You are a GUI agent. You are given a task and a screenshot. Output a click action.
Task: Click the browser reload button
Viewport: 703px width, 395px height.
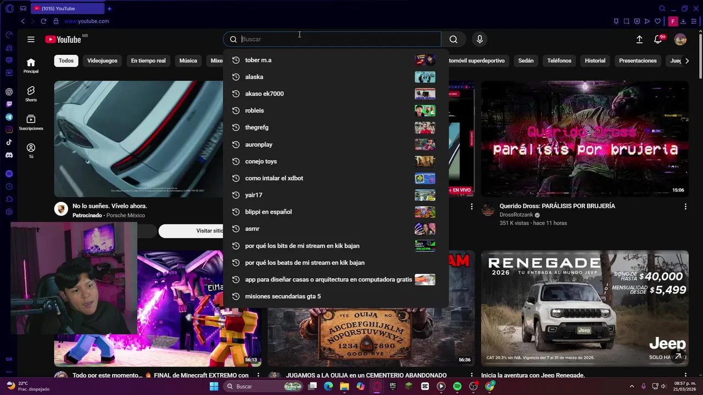pyautogui.click(x=43, y=21)
